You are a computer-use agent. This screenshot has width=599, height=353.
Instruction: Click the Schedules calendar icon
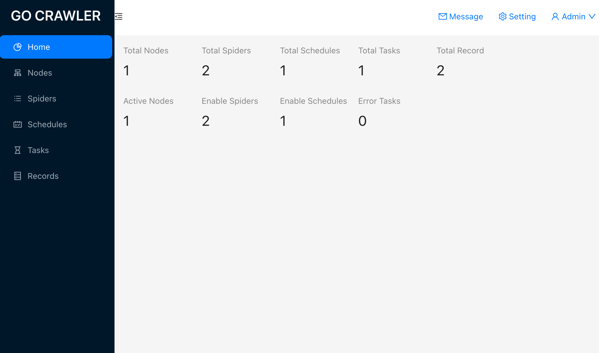18,124
